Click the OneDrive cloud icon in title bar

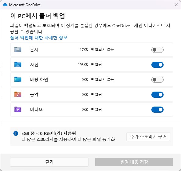coord(5,5)
